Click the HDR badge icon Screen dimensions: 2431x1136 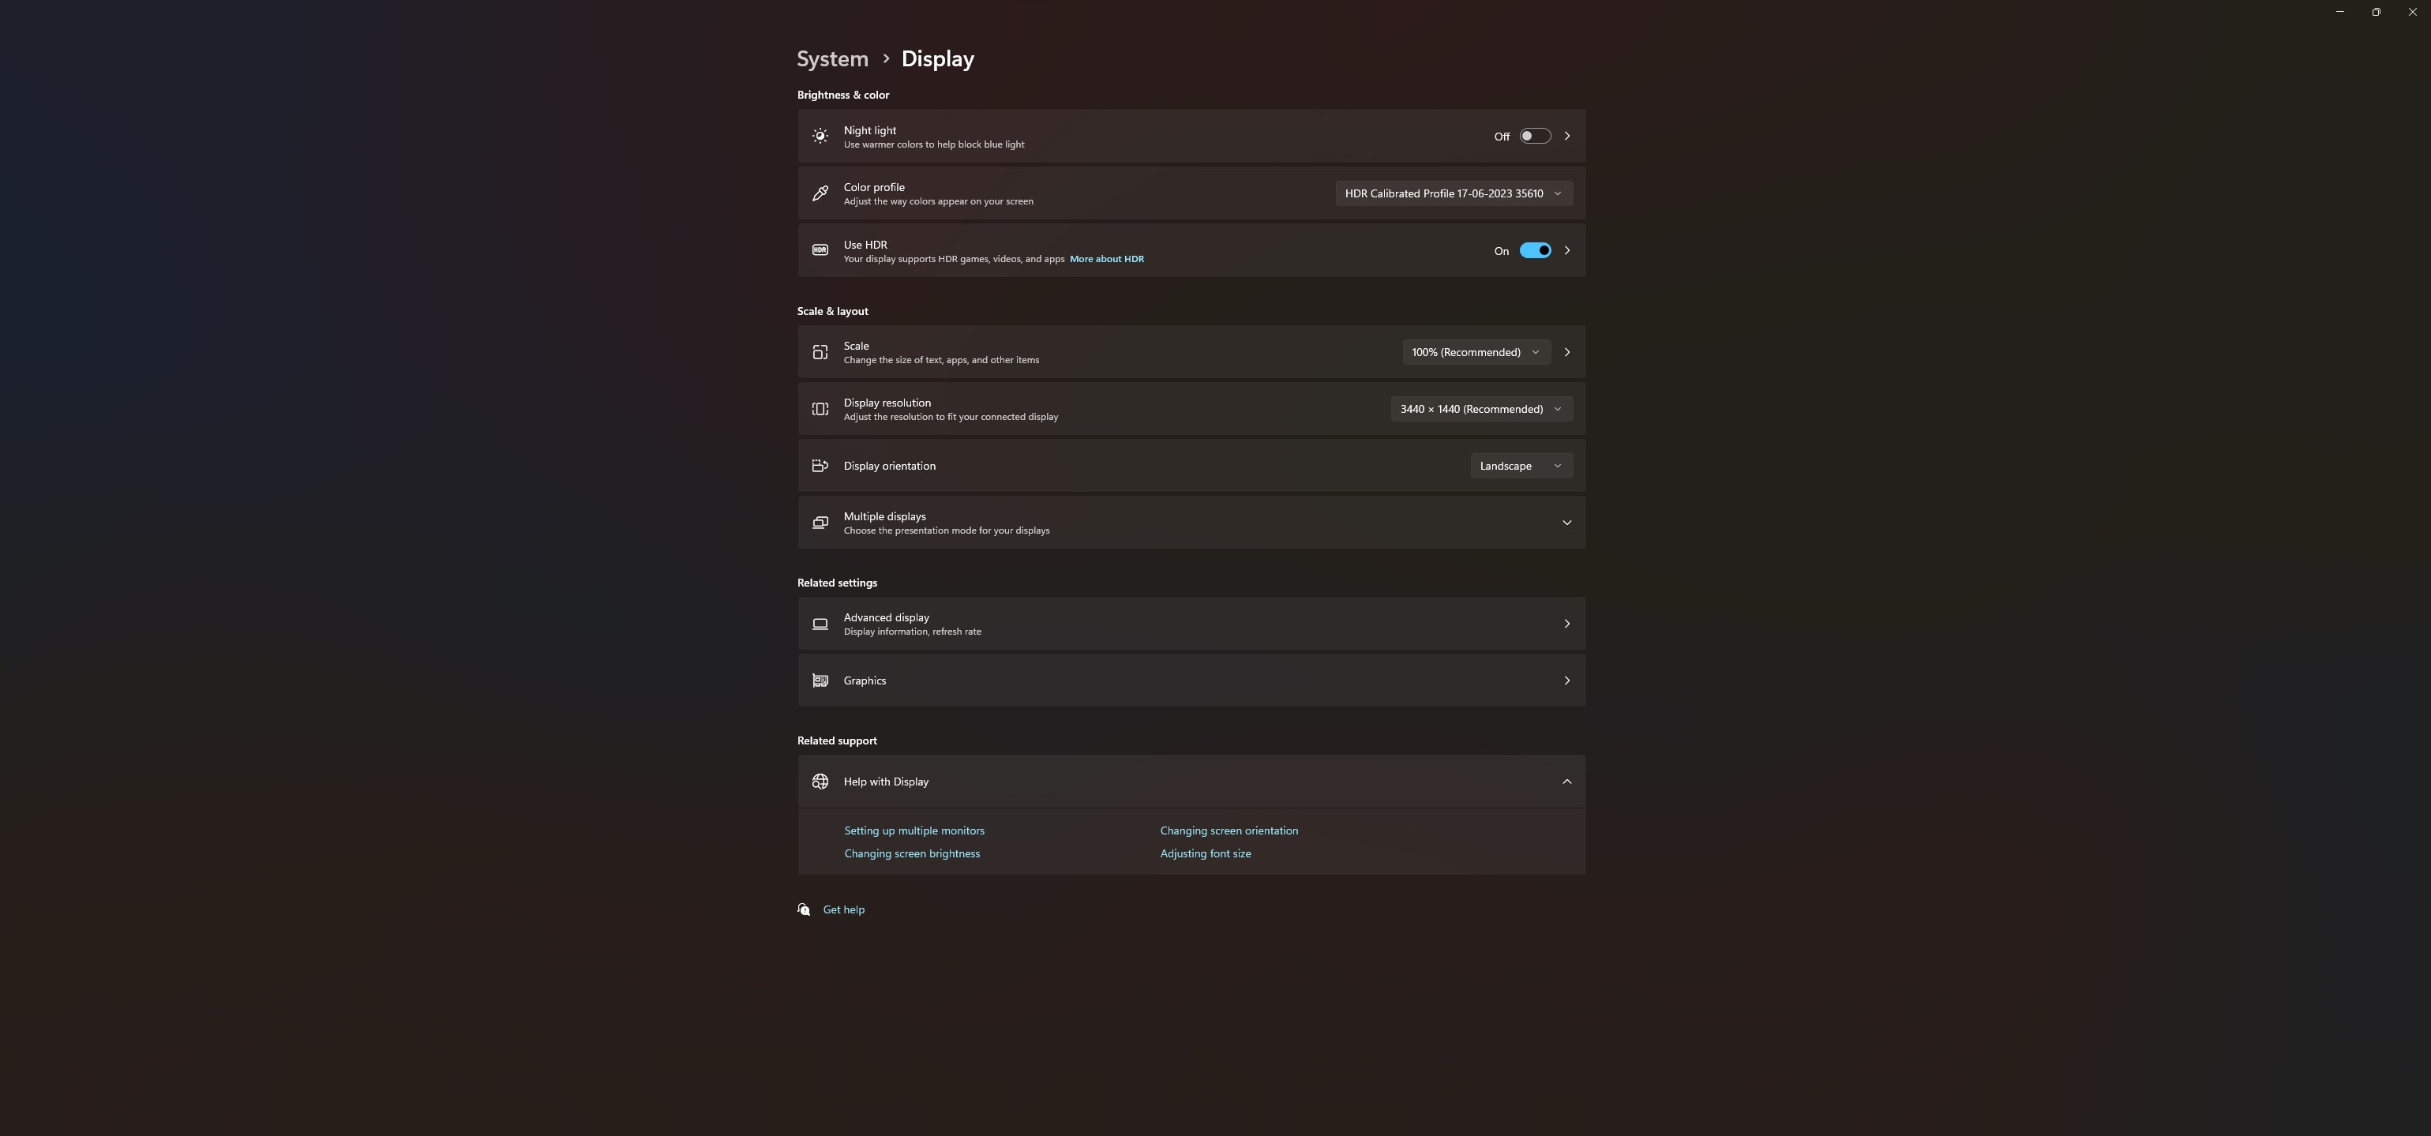pyautogui.click(x=820, y=250)
